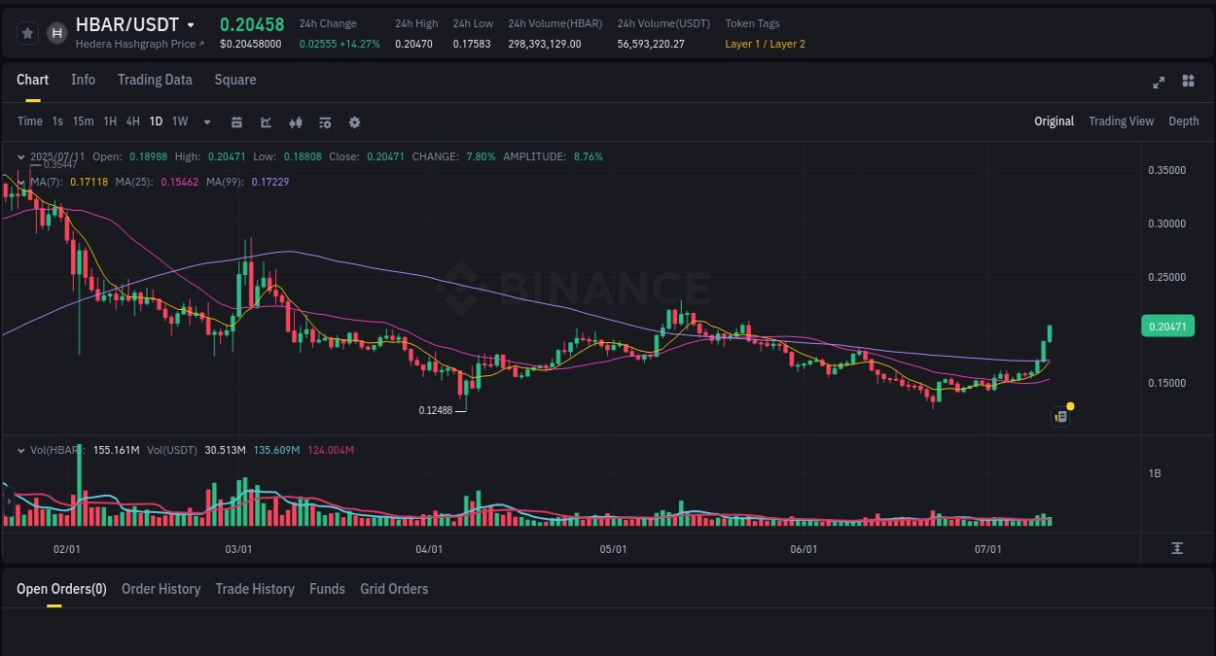Expand the chart to fullscreen
The height and width of the screenshot is (656, 1216).
pos(1158,83)
